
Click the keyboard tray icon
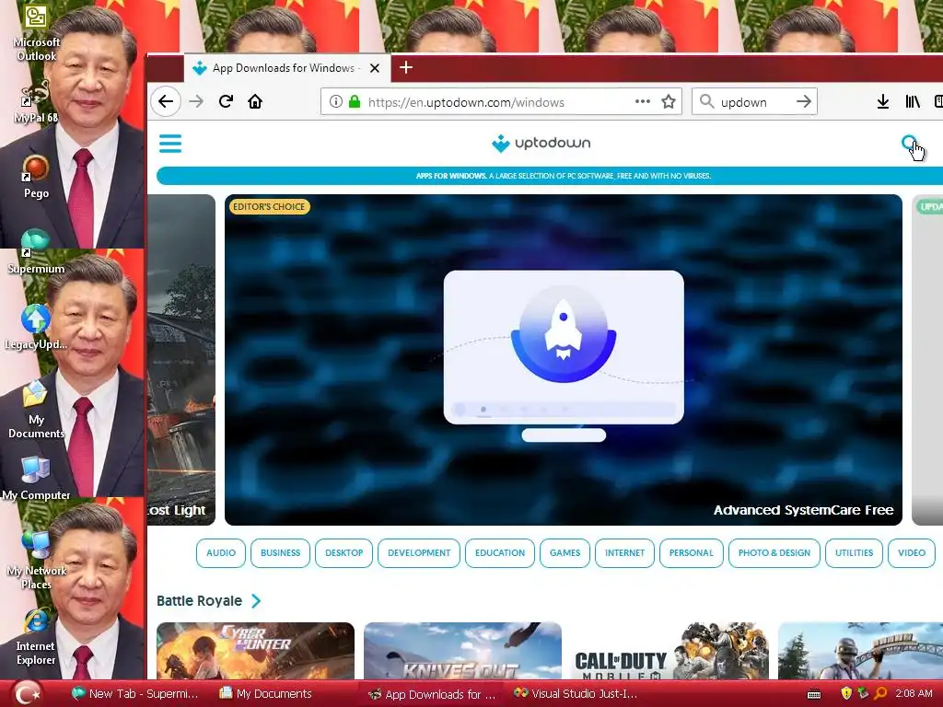coord(814,694)
